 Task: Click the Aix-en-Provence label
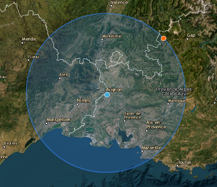(156, 125)
